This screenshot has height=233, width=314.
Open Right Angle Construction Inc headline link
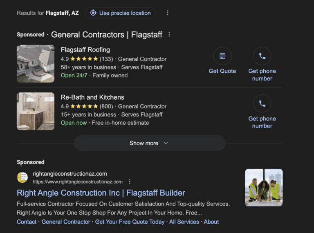click(101, 193)
